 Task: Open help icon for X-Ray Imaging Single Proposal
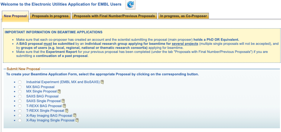point(77,120)
